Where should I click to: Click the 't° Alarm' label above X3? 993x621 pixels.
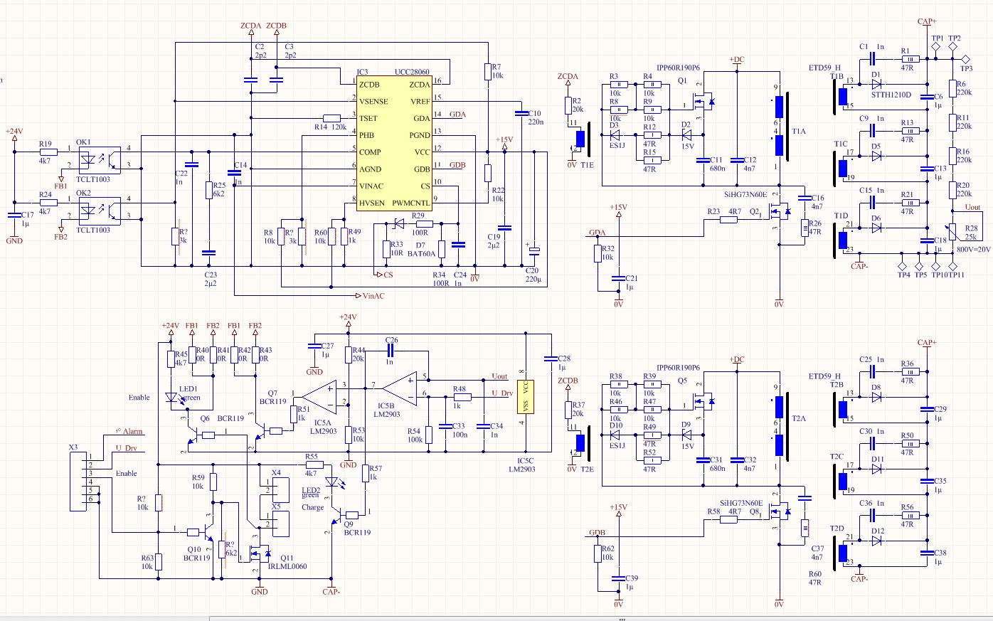(x=129, y=432)
